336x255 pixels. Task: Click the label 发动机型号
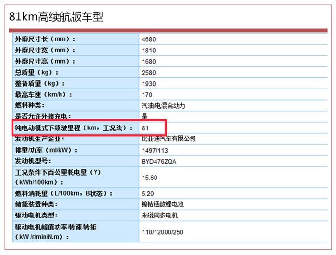point(33,161)
